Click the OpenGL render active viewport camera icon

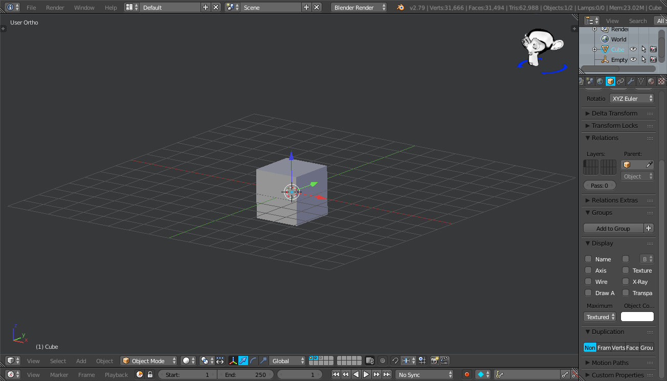click(x=434, y=361)
